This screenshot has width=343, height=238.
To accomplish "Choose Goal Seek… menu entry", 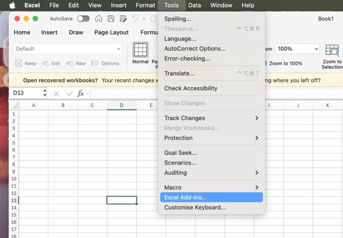I will [211, 153].
